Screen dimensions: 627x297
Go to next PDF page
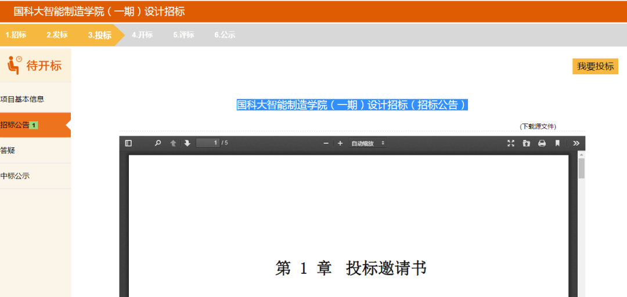187,143
